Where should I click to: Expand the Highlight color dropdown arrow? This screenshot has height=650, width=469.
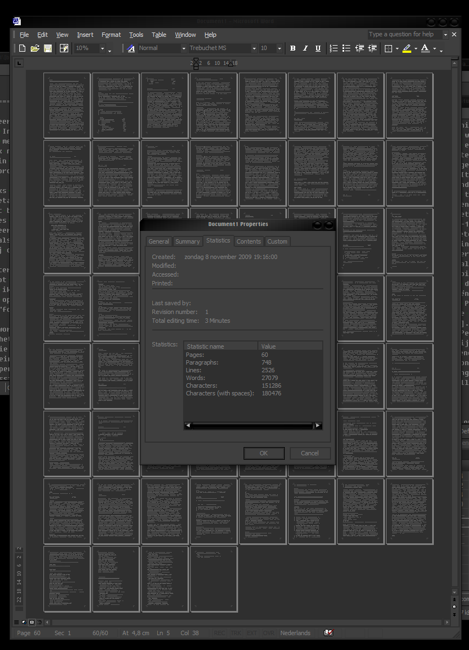coord(416,48)
